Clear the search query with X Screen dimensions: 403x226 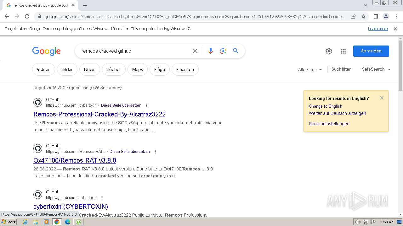point(195,51)
